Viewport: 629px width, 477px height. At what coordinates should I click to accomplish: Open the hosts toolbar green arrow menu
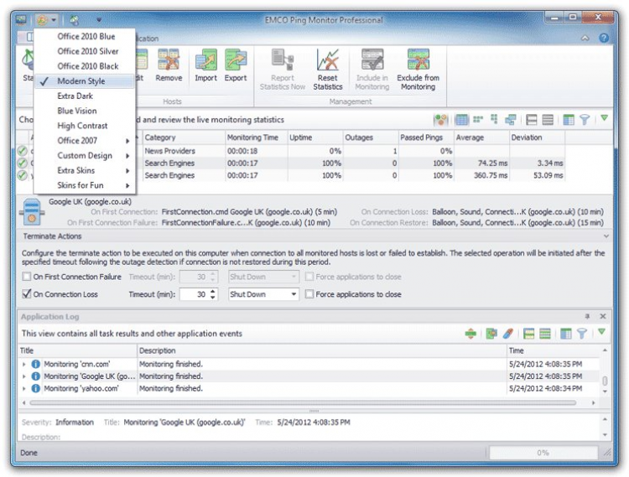pyautogui.click(x=604, y=118)
